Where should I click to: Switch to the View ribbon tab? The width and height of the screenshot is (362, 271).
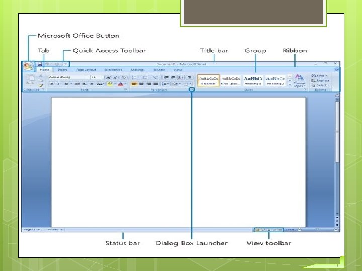177,70
